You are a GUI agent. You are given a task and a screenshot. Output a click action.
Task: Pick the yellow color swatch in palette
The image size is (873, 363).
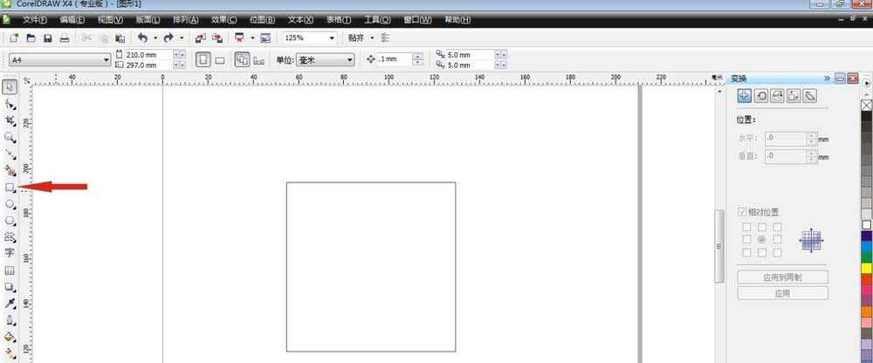click(866, 268)
